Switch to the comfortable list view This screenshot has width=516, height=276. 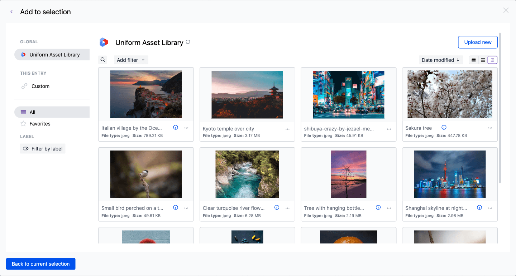click(474, 60)
